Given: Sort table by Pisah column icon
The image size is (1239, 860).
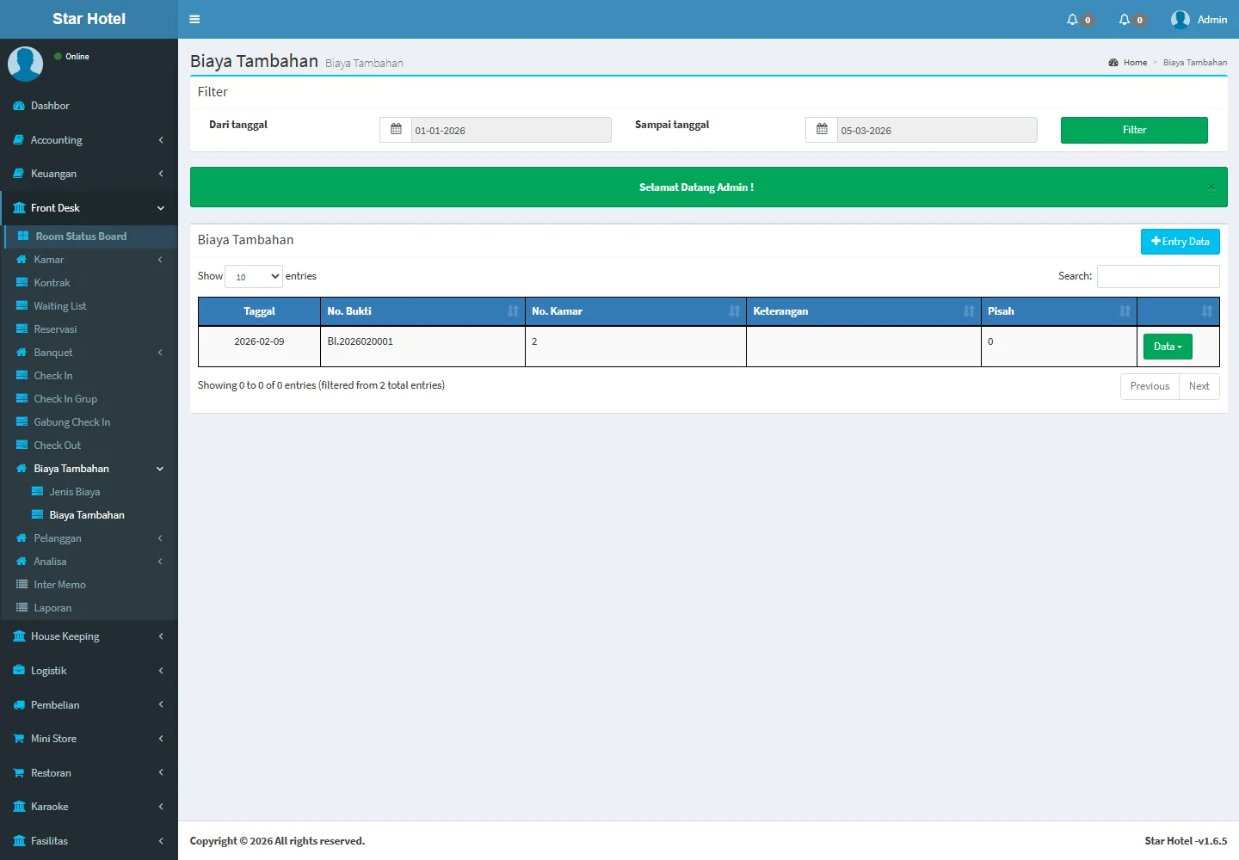Looking at the screenshot, I should [1124, 311].
